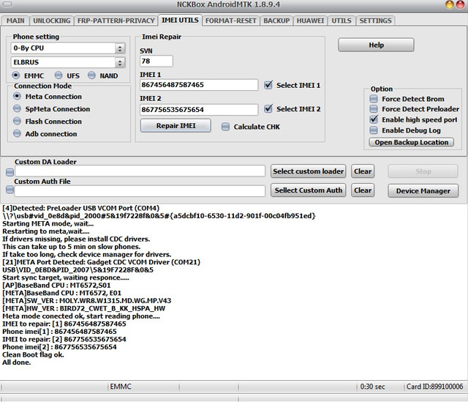Select the EMMC storage radio button

click(x=16, y=75)
